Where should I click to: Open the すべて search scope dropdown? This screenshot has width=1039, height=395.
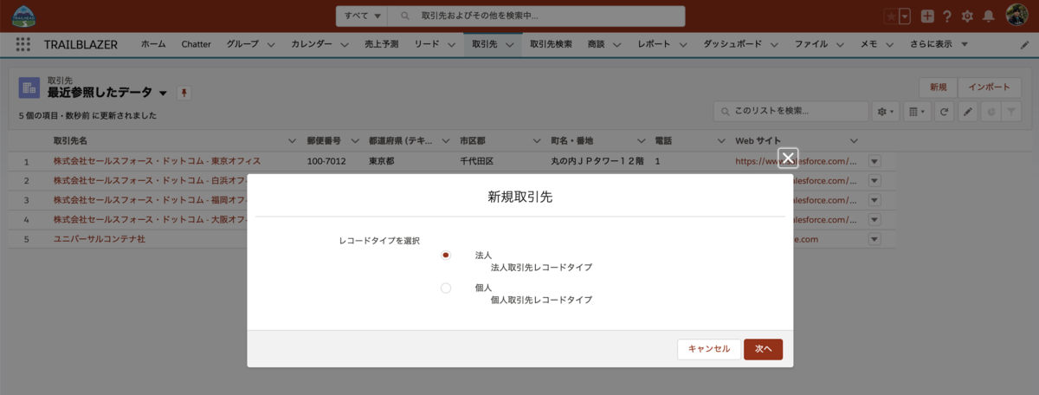click(362, 16)
